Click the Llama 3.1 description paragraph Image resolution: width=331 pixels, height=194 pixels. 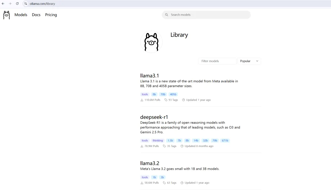point(189,84)
